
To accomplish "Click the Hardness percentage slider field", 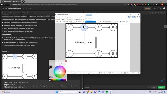I will (x=92, y=22).
